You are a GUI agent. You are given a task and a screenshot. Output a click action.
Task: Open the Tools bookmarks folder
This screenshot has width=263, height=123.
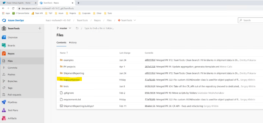[x=108, y=13]
